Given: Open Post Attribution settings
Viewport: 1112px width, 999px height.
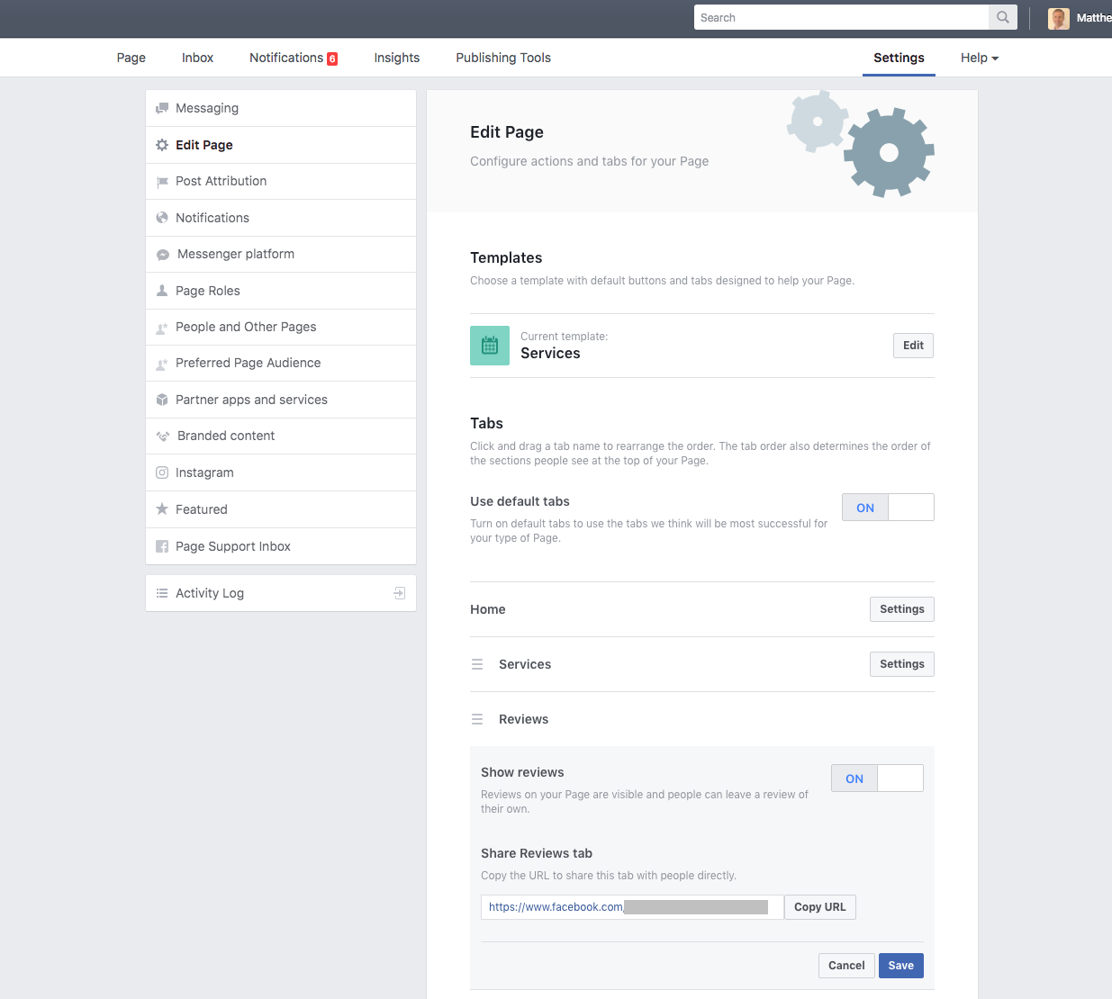Looking at the screenshot, I should click(281, 181).
